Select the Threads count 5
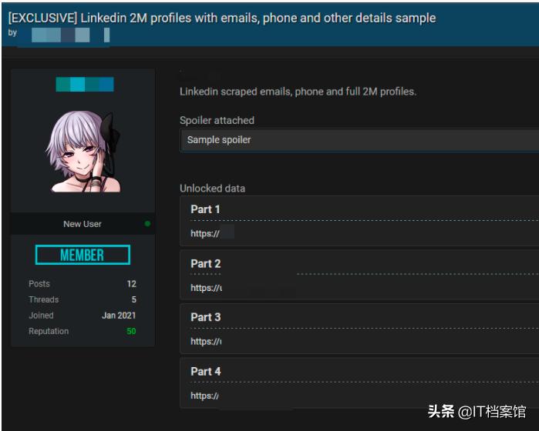 pyautogui.click(x=134, y=299)
